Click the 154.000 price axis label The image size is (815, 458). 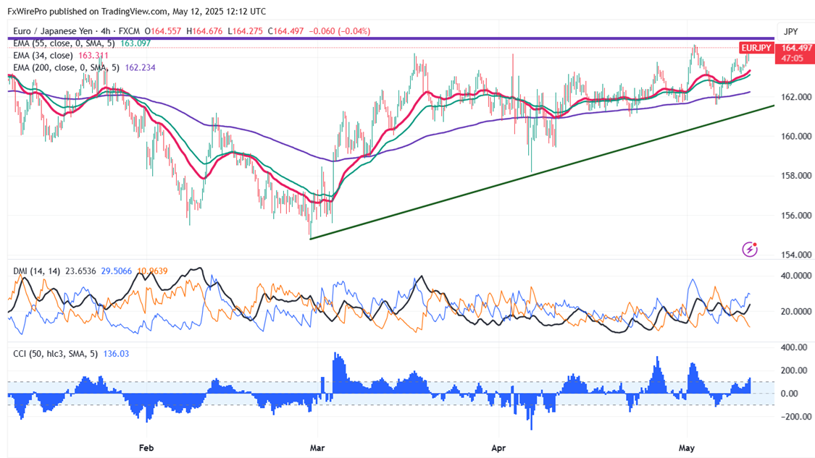[x=796, y=255]
